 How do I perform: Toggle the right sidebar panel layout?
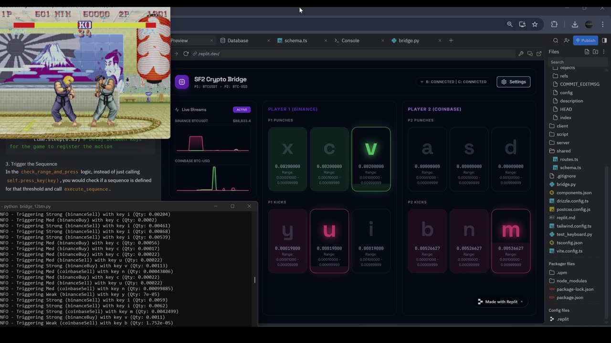pos(604,40)
